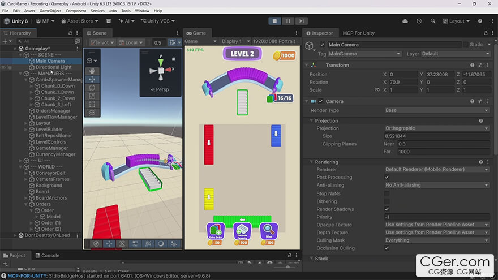
Task: Click the Step frame button
Action: pyautogui.click(x=302, y=21)
